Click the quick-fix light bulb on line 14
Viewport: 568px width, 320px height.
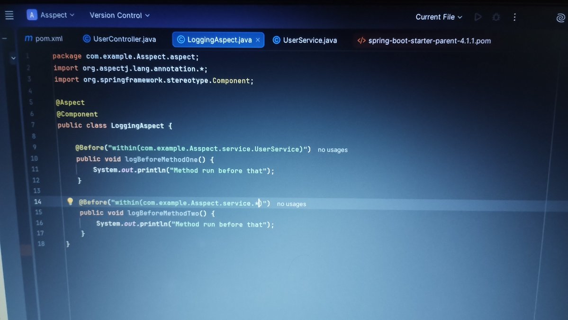[x=70, y=201]
